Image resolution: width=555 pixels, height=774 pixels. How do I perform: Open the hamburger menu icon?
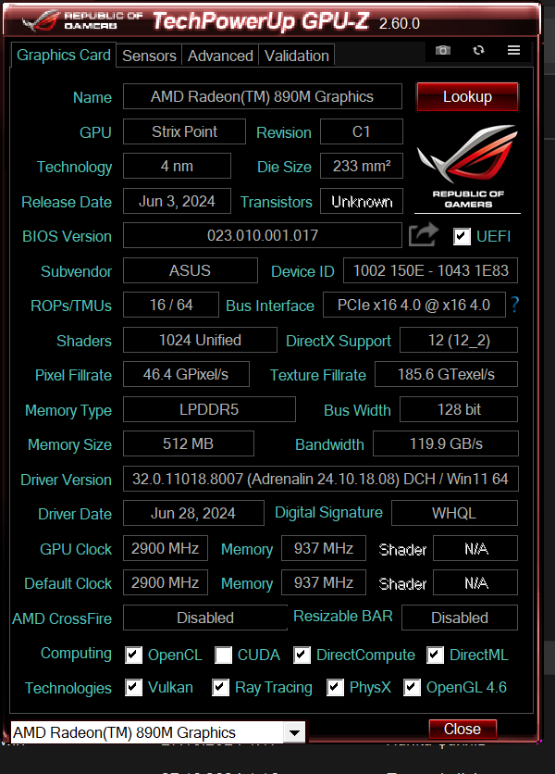tap(513, 50)
